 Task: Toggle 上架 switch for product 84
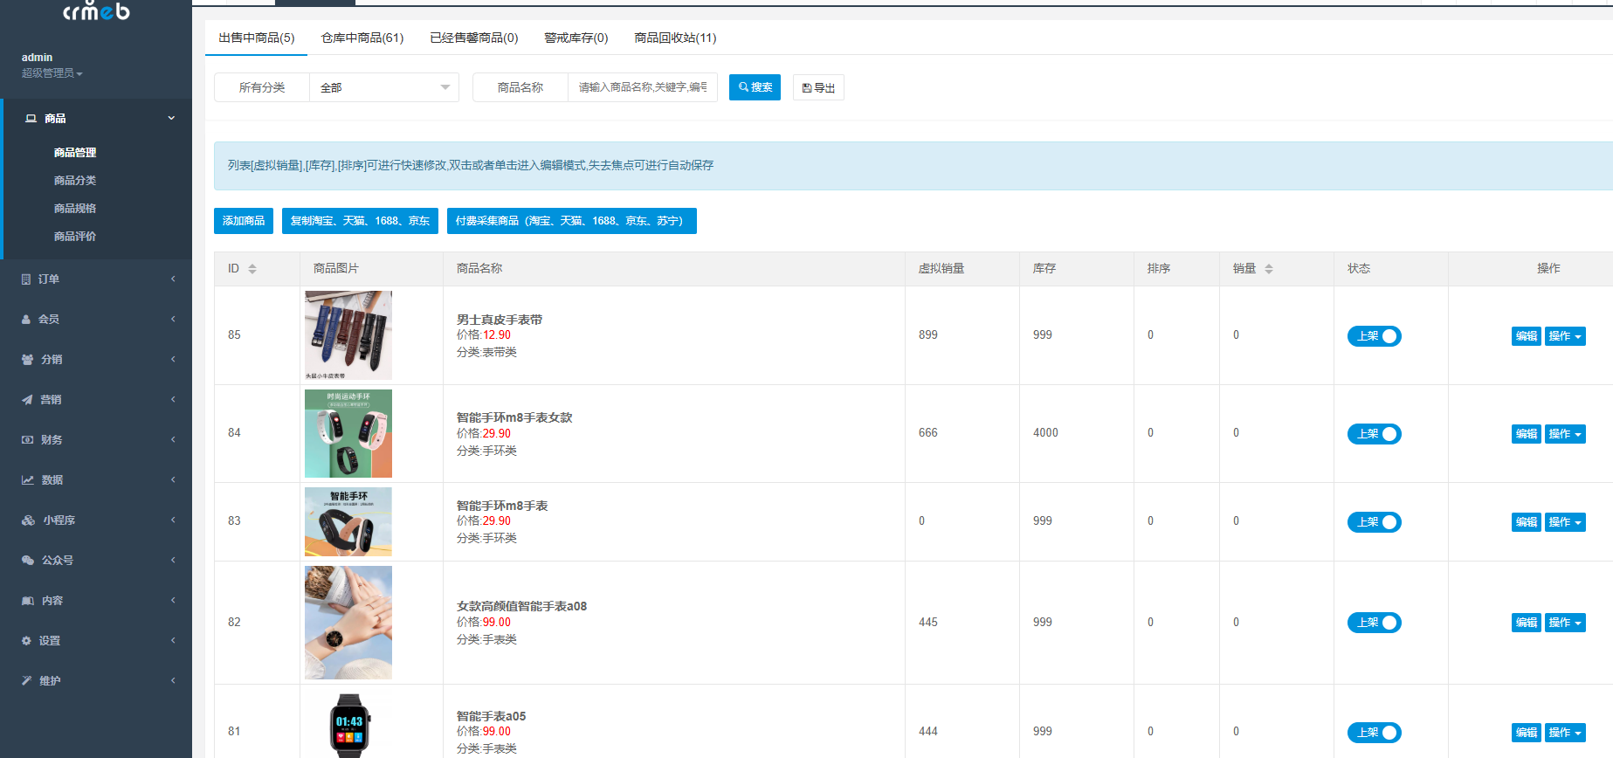click(1374, 434)
